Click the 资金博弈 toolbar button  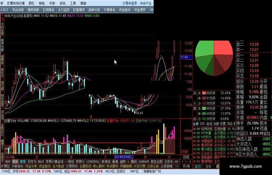pyautogui.click(x=140, y=10)
